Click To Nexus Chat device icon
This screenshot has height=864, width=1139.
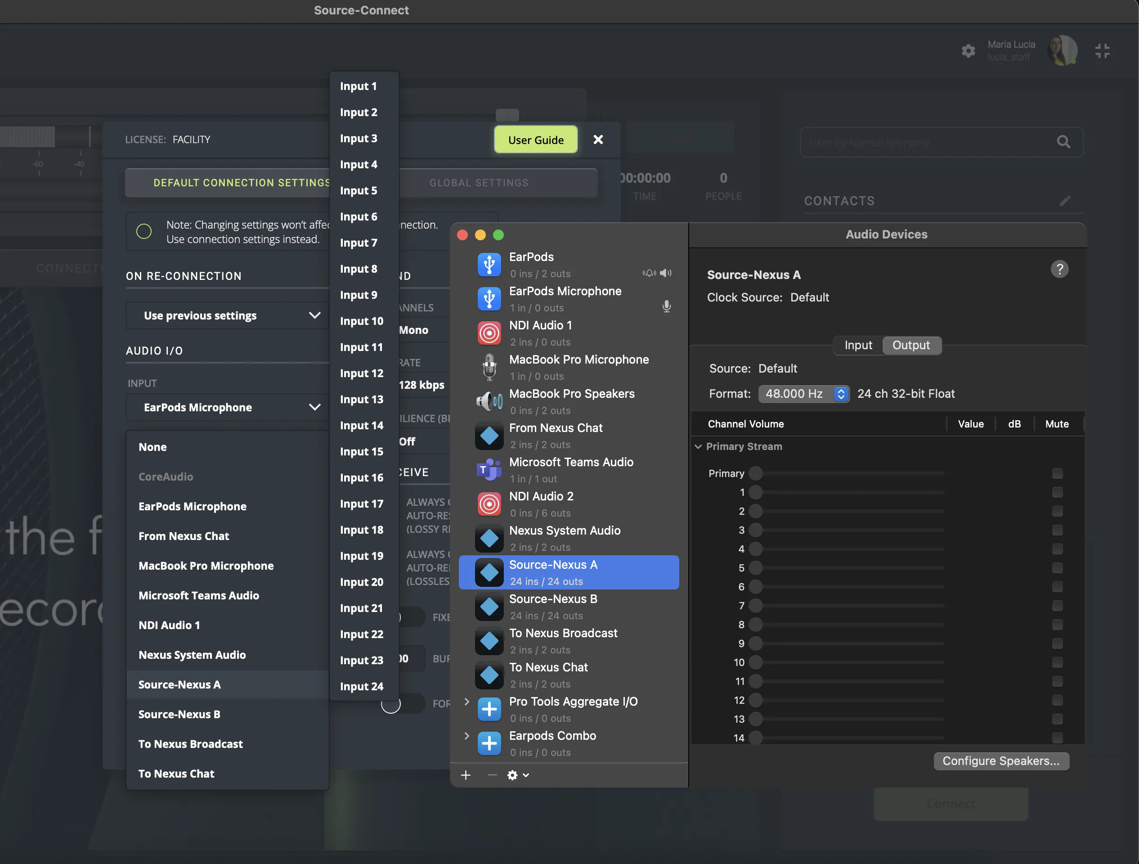pos(489,675)
